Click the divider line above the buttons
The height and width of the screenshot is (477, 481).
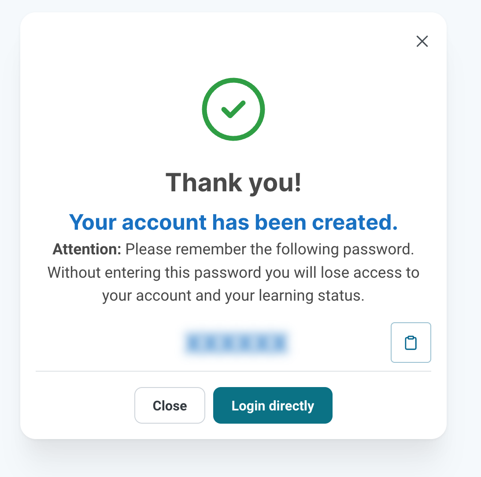point(233,372)
